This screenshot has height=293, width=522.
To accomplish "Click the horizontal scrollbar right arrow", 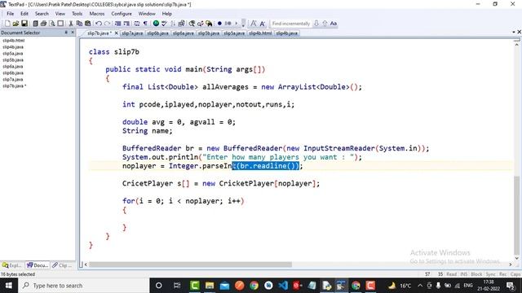I will pos(510,265).
